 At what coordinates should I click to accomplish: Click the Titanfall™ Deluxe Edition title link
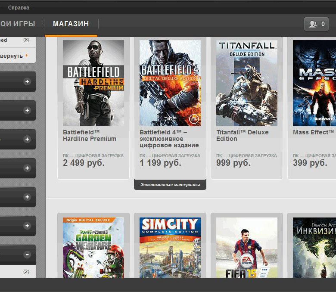point(243,136)
